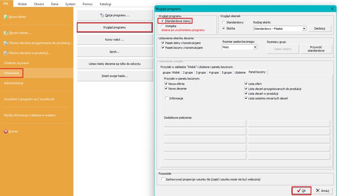The image size is (337, 196).
Task: Click Kursy walut button
Action: tap(115, 39)
